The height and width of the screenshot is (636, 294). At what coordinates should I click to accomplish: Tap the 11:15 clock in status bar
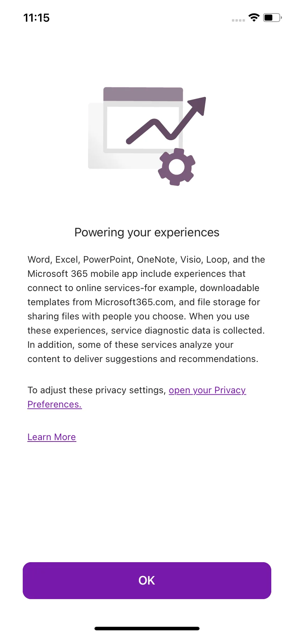pos(37,18)
